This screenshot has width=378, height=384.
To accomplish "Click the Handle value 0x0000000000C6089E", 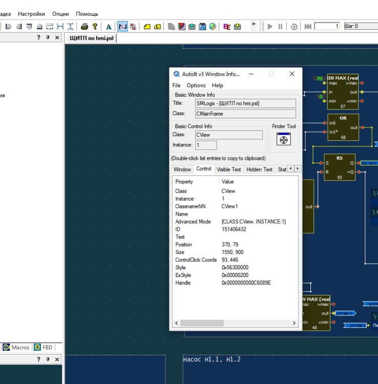I will point(246,283).
